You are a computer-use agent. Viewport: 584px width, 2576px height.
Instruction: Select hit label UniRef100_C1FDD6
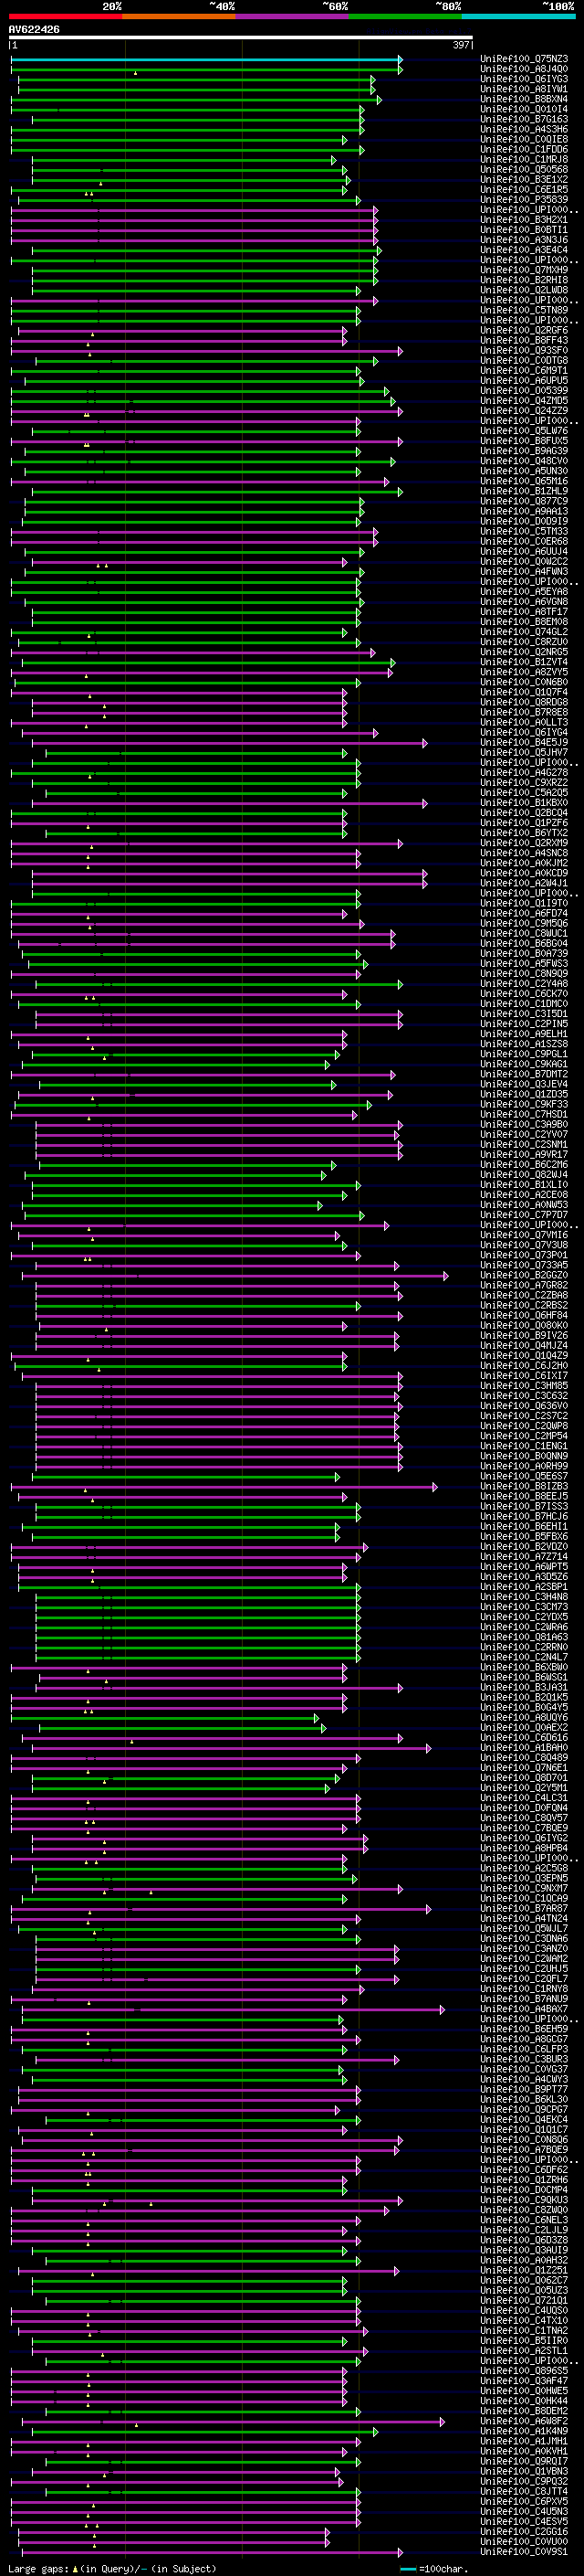pyautogui.click(x=524, y=150)
